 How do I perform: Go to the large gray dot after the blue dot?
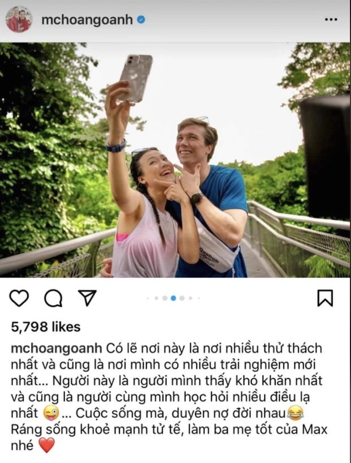(182, 298)
